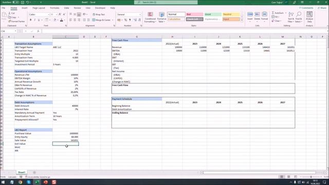
Task: Click AutoSum sigma button
Action: pyautogui.click(x=278, y=13)
